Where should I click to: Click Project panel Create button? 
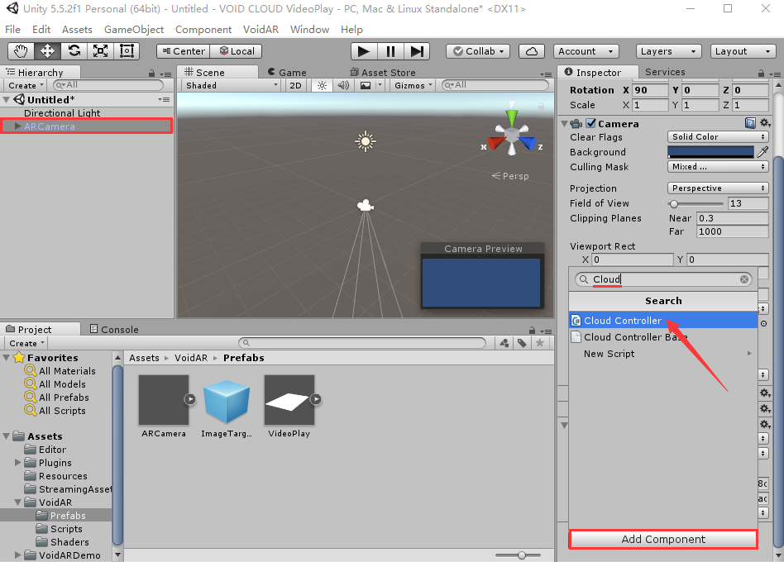click(26, 343)
